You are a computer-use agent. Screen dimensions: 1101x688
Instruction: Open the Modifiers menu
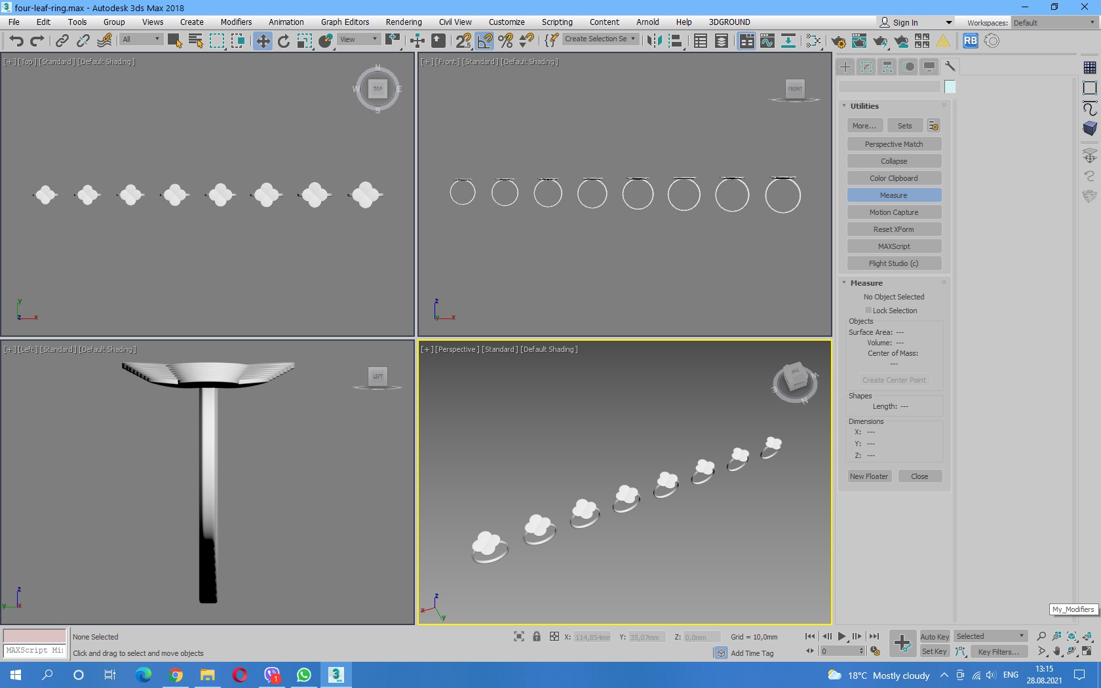(x=236, y=22)
